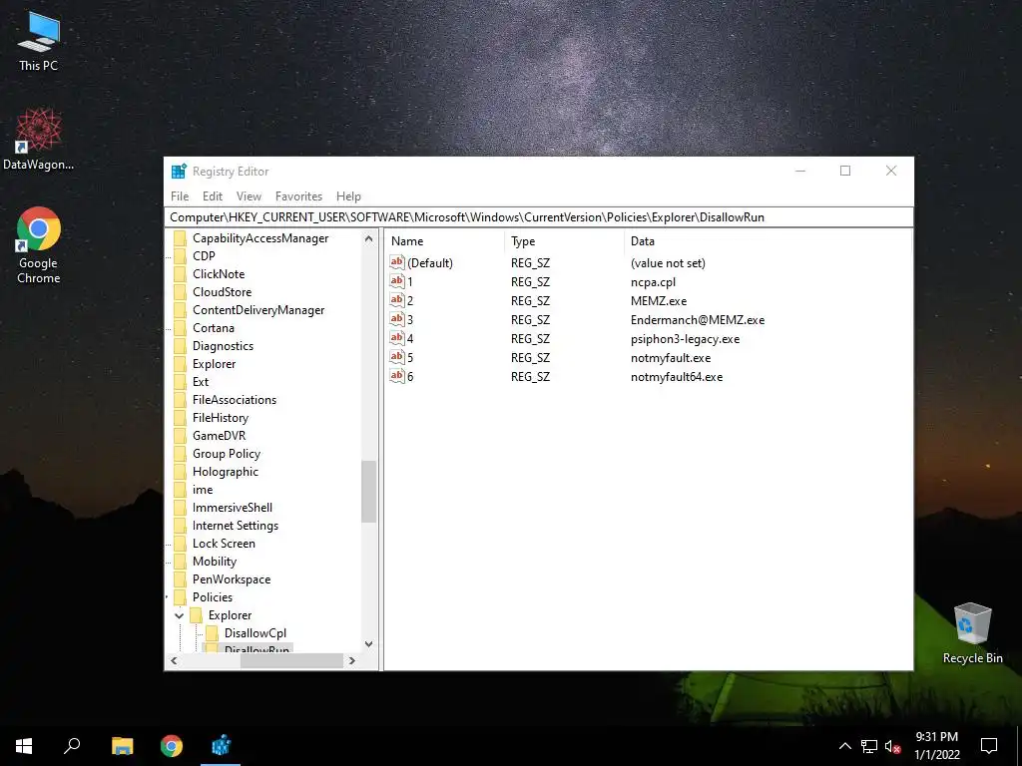The image size is (1022, 766).
Task: Show hidden tray icons chevron
Action: [844, 746]
